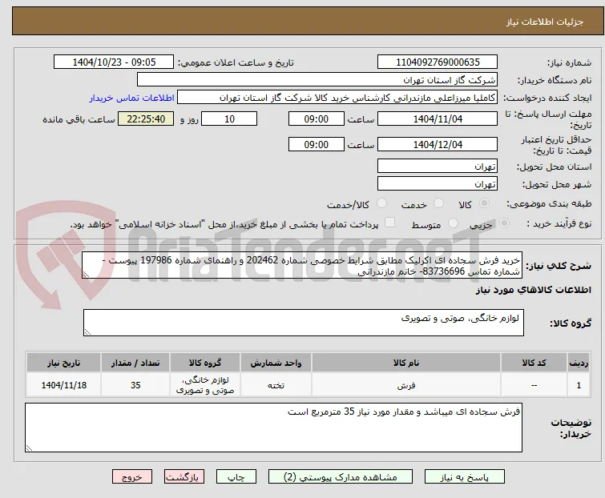The image size is (605, 498).
Task: Click the quantity cell showing 35
Action: (135, 384)
